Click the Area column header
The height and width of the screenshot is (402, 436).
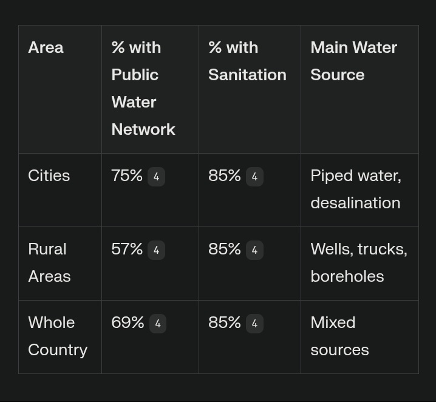pyautogui.click(x=46, y=47)
